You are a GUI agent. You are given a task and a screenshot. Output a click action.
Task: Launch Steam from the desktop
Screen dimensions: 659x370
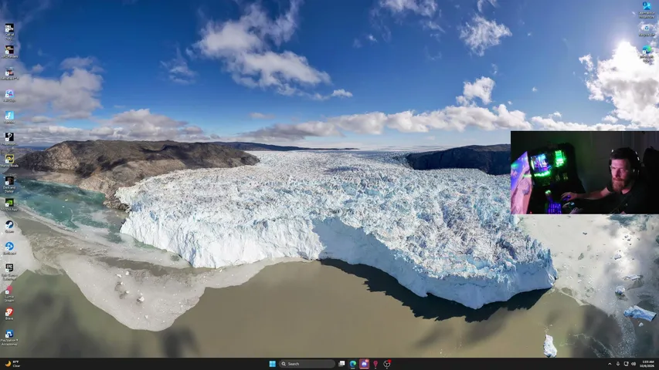(9, 227)
